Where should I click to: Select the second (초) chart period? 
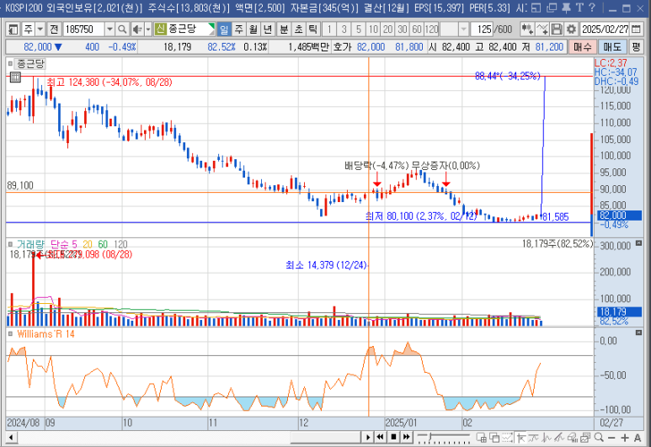[298, 29]
